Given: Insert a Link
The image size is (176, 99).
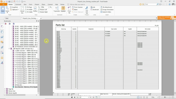Looking at the screenshot, I should click(x=93, y=7).
